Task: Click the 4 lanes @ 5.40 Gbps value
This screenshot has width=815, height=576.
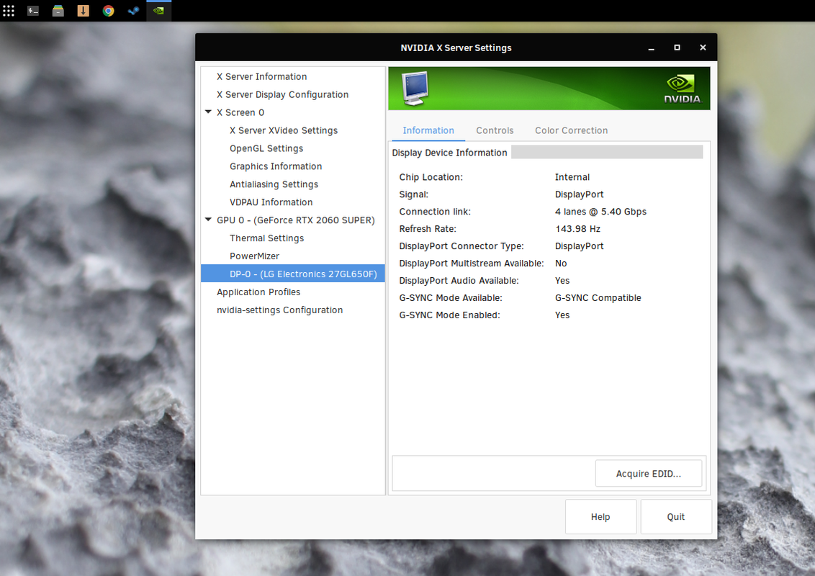Action: (x=600, y=212)
